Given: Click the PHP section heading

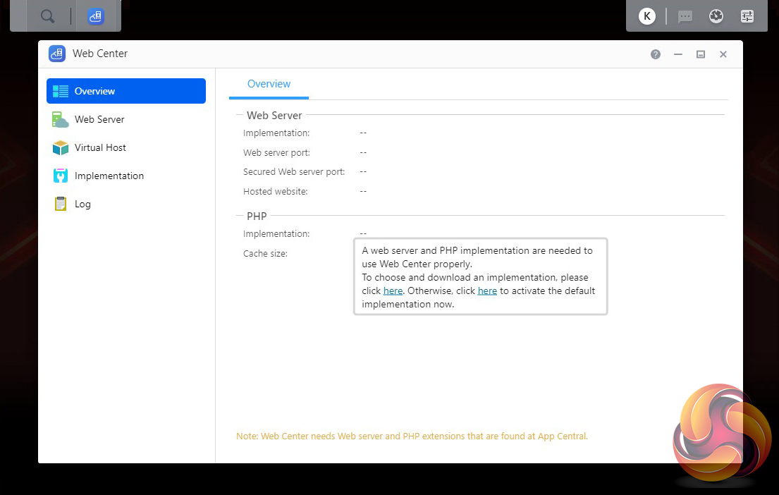Looking at the screenshot, I should [257, 216].
